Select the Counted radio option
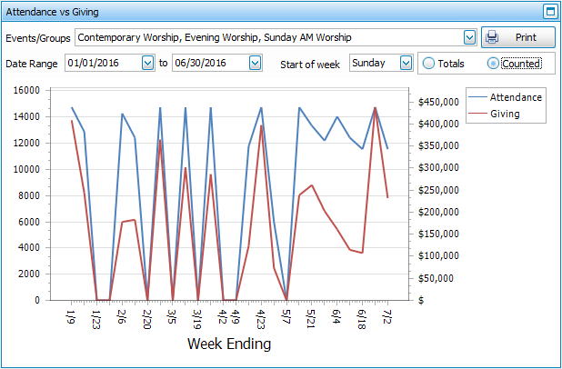 [493, 64]
